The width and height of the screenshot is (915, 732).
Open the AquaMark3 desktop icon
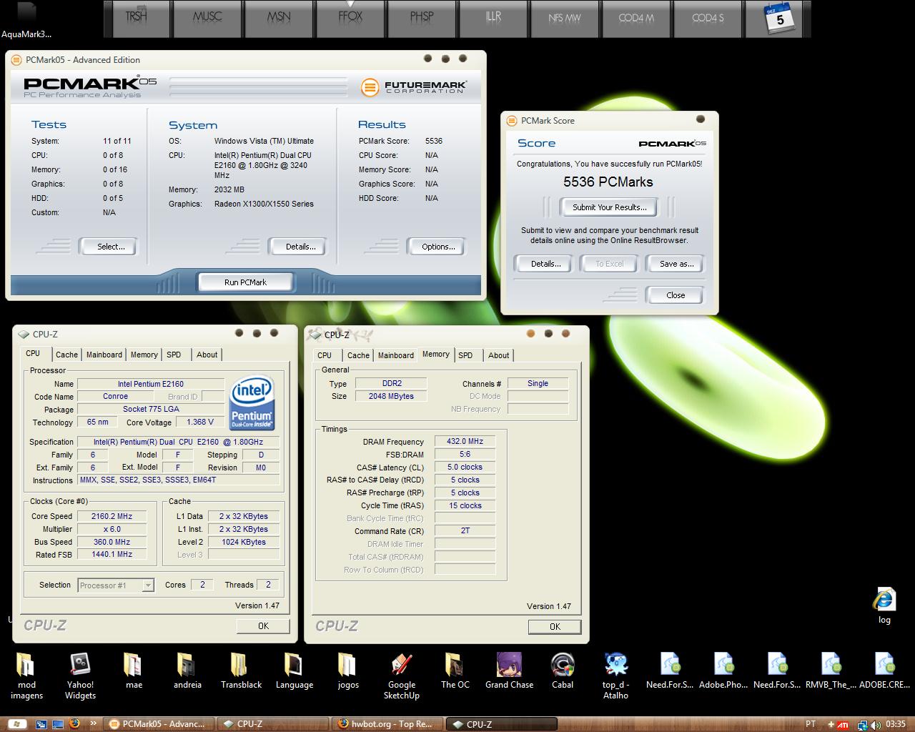(x=26, y=20)
